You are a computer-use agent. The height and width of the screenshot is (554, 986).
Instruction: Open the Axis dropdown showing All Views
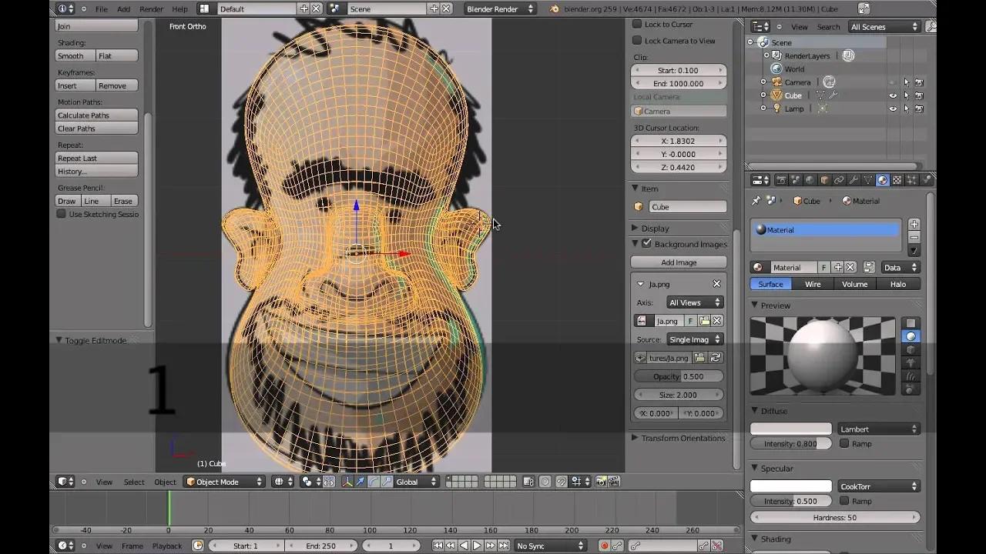click(x=694, y=302)
